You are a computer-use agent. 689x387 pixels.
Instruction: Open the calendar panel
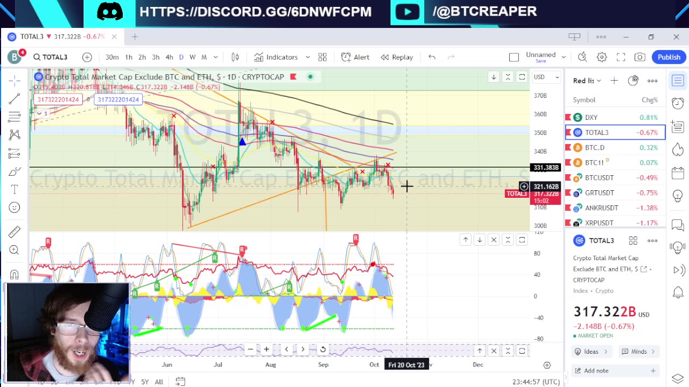(x=678, y=173)
